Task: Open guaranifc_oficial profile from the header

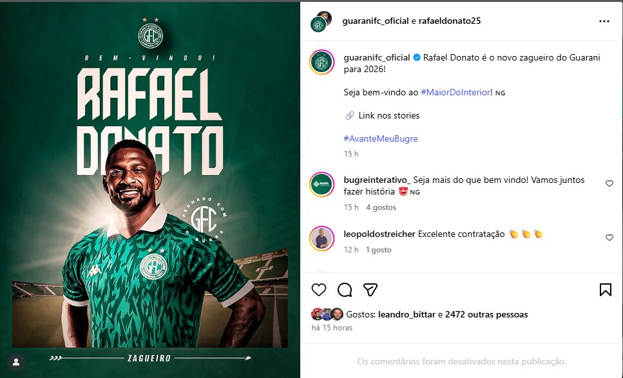Action: 376,21
